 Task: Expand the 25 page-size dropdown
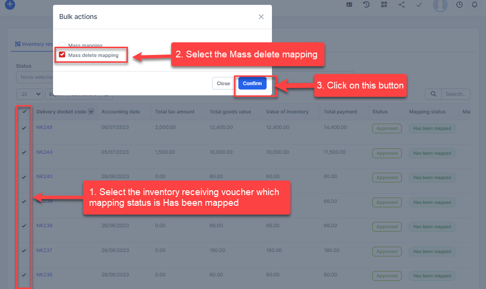(30, 94)
